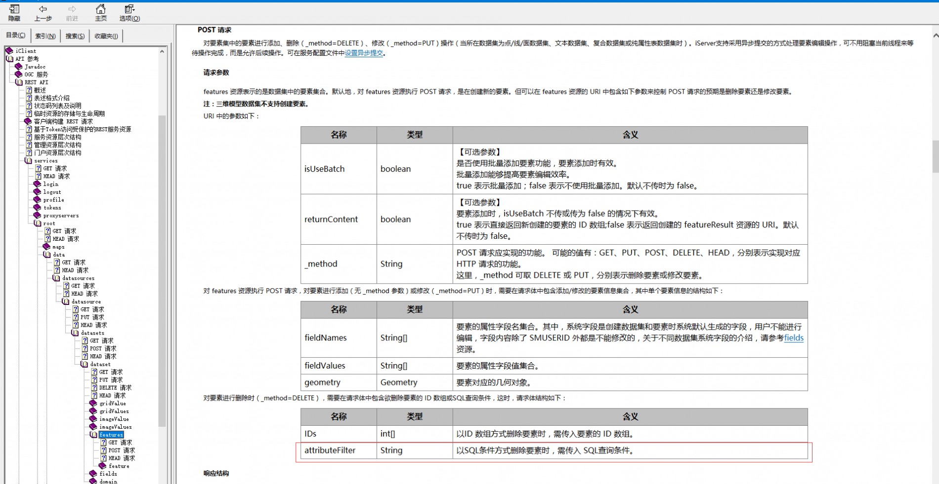This screenshot has width=939, height=484.
Task: Switch to the 搜索(S) tab
Action: (75, 36)
